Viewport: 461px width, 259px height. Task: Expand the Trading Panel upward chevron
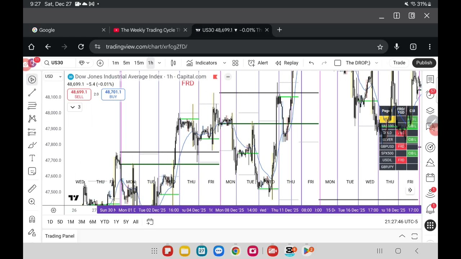402,236
